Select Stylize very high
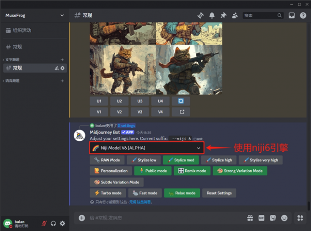The height and width of the screenshot is (231, 311). (261, 160)
